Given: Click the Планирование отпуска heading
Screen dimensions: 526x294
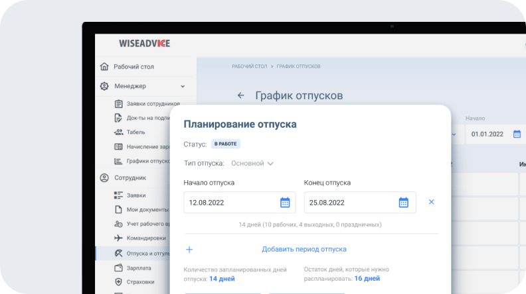Looking at the screenshot, I should click(240, 124).
